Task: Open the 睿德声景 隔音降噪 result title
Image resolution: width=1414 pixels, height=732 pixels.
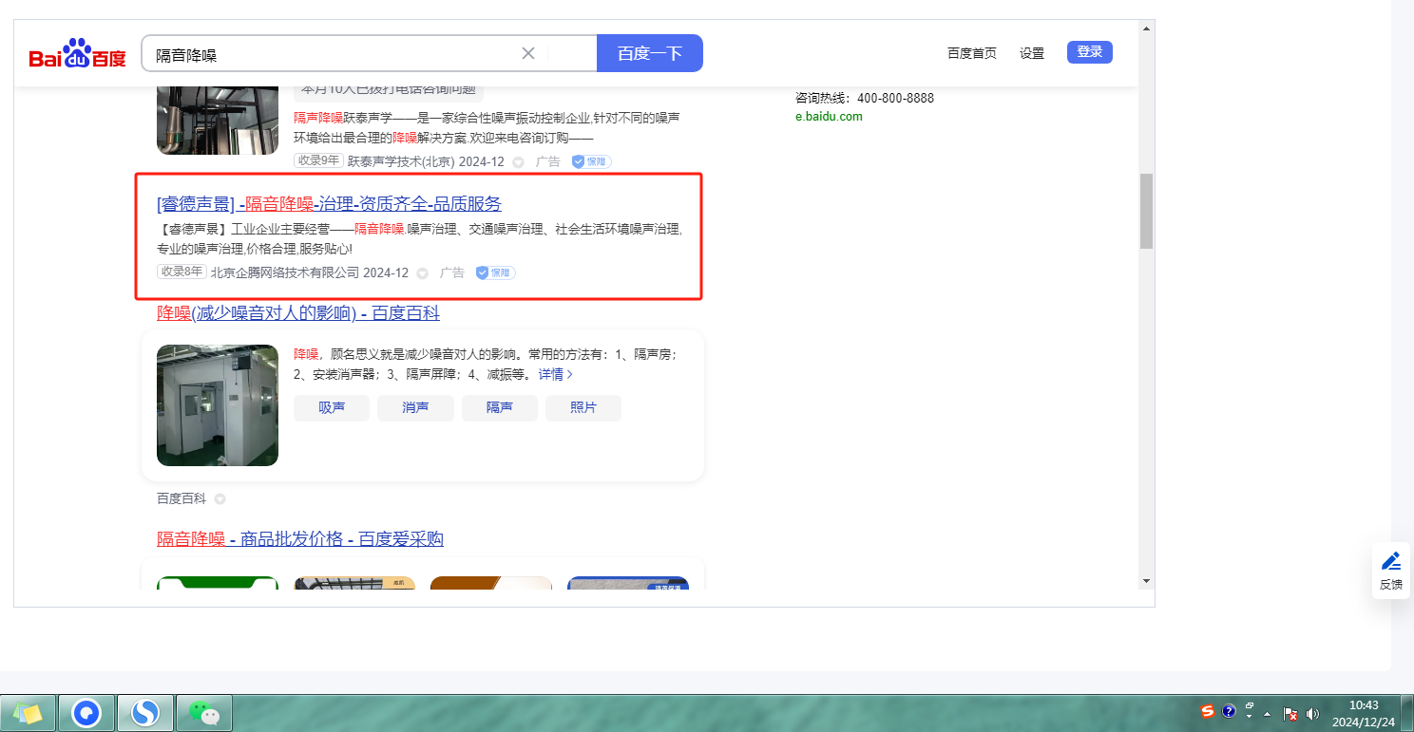Action: pyautogui.click(x=329, y=204)
